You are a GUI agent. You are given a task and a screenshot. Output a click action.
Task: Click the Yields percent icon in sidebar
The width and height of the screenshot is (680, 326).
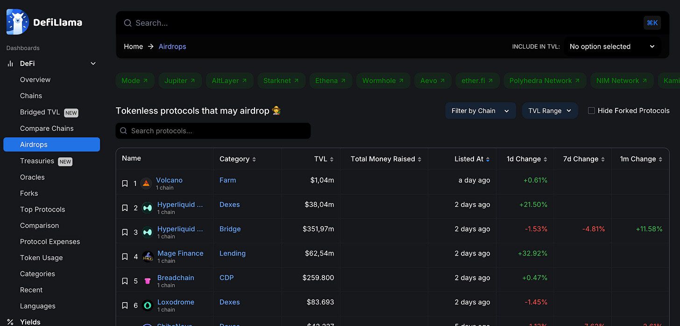(x=10, y=322)
